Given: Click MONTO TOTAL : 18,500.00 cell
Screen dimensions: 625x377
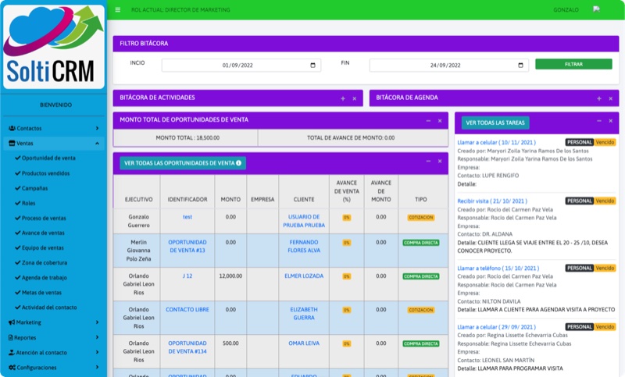Looking at the screenshot, I should pos(187,137).
